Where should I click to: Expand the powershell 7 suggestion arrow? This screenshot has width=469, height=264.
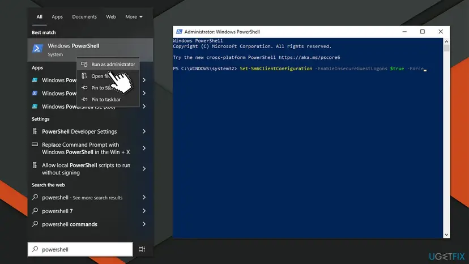[144, 211]
